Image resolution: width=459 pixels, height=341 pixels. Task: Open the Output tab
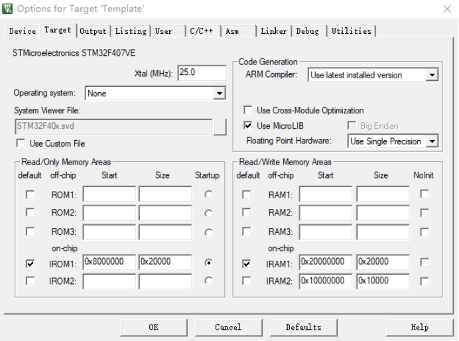point(93,31)
